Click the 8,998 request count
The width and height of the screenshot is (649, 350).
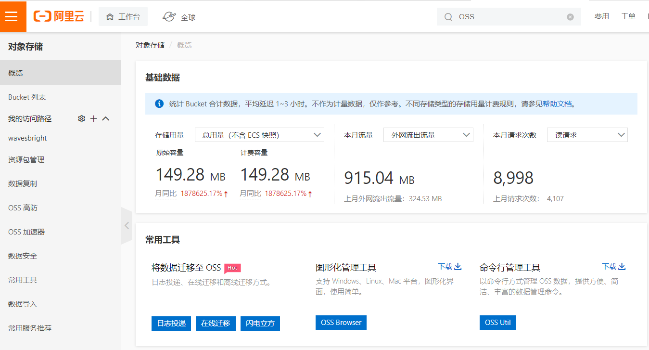(x=513, y=178)
